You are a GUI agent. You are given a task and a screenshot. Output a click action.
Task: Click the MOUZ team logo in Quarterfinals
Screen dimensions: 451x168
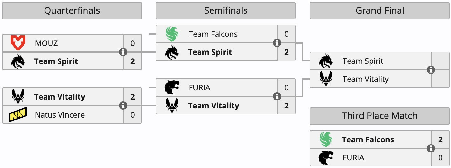point(18,43)
